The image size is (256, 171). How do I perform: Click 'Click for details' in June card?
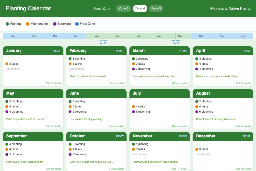(117, 126)
